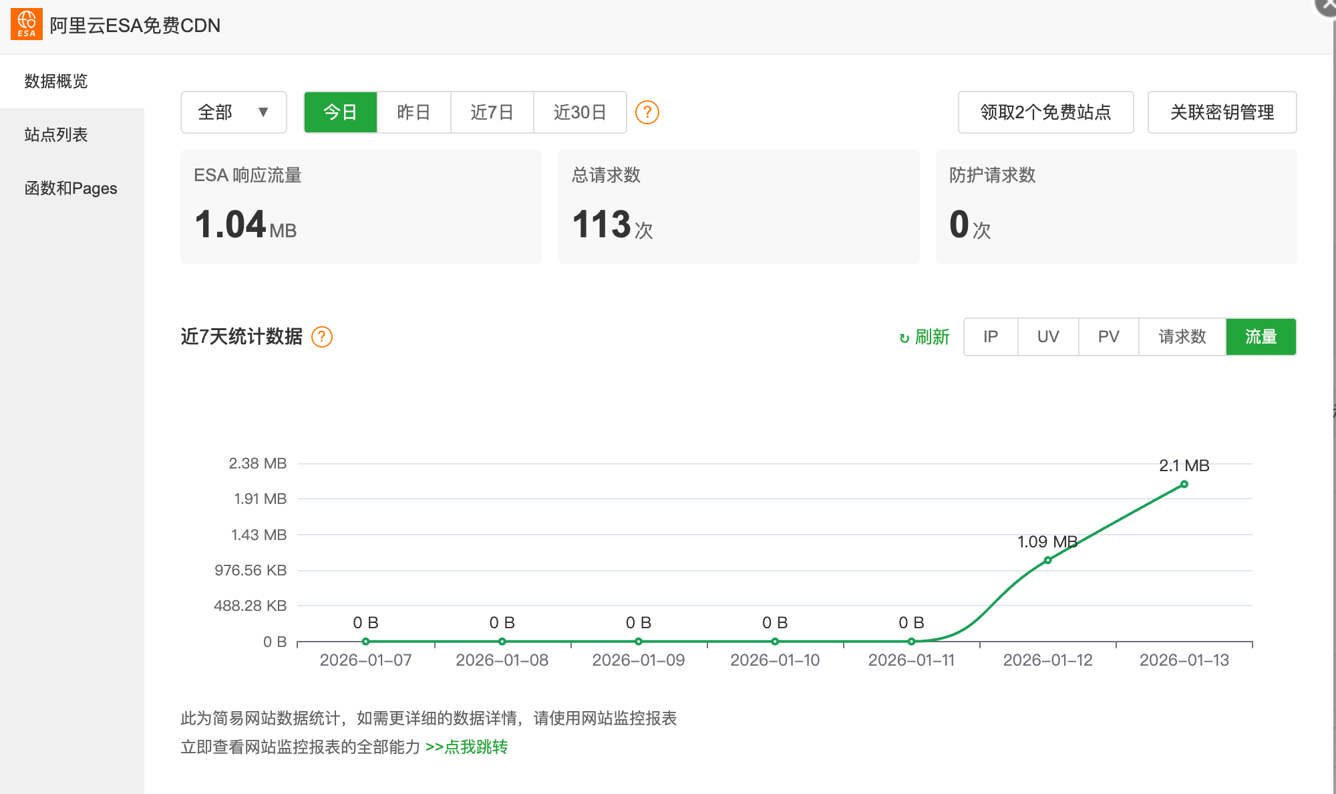The width and height of the screenshot is (1336, 794).
Task: Click the dropdown arrow next to 全部
Action: (x=263, y=112)
